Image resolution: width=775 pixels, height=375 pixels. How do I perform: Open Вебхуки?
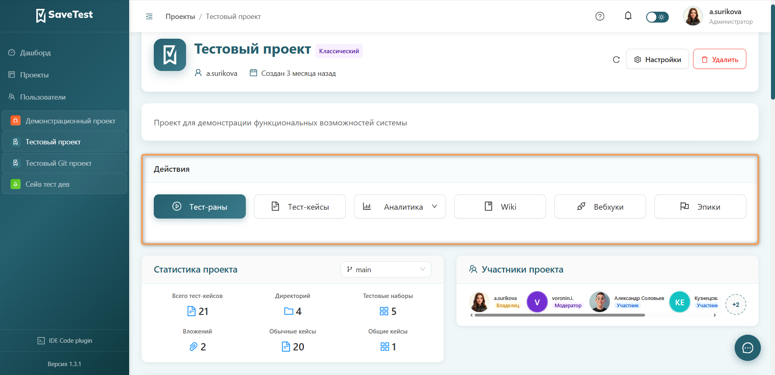(600, 206)
